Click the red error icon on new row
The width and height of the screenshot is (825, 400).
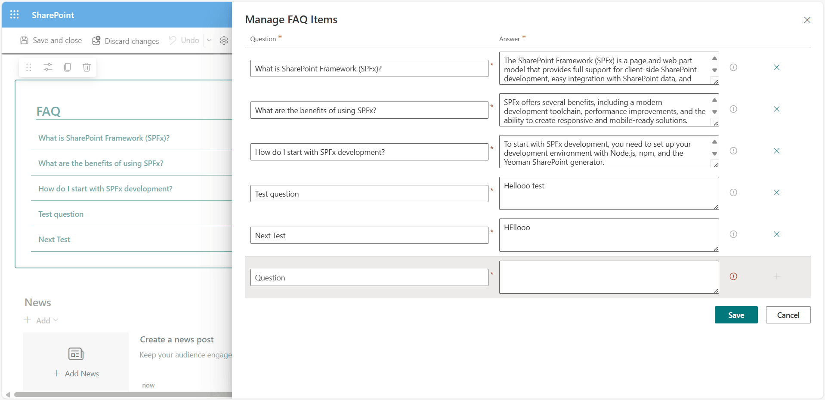(733, 277)
